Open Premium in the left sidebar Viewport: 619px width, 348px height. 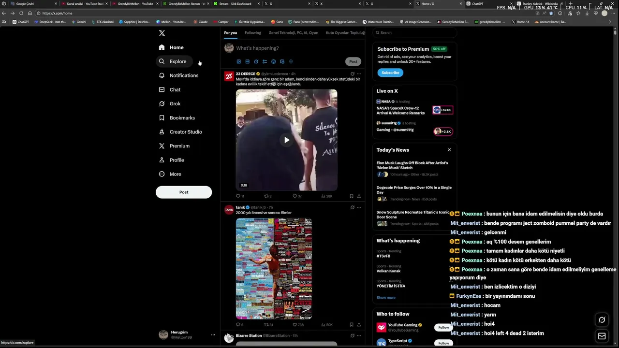click(x=174, y=146)
